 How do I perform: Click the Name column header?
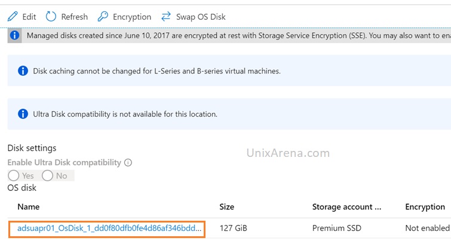tap(29, 207)
